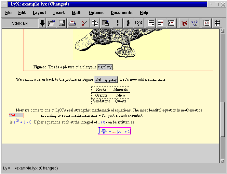Click the Ref: fig:platy reference button
Viewport: 227px width, 174px height.
[106, 79]
